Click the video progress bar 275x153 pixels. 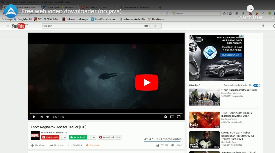coord(106,113)
